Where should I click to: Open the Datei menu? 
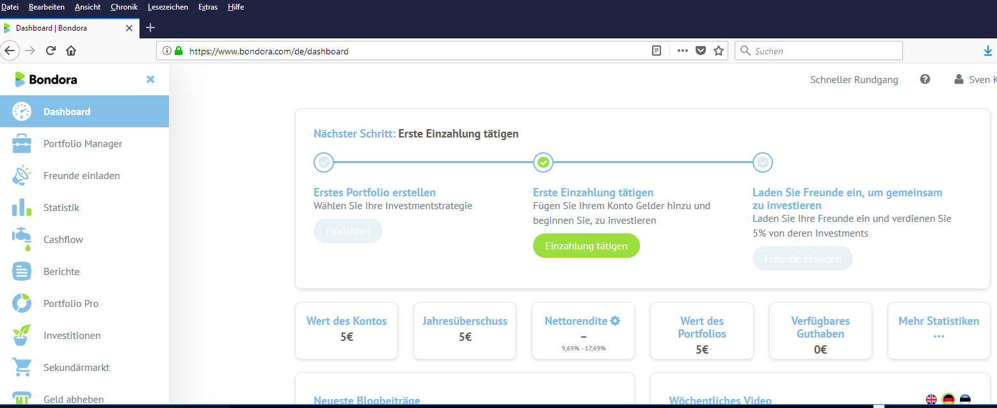10,7
